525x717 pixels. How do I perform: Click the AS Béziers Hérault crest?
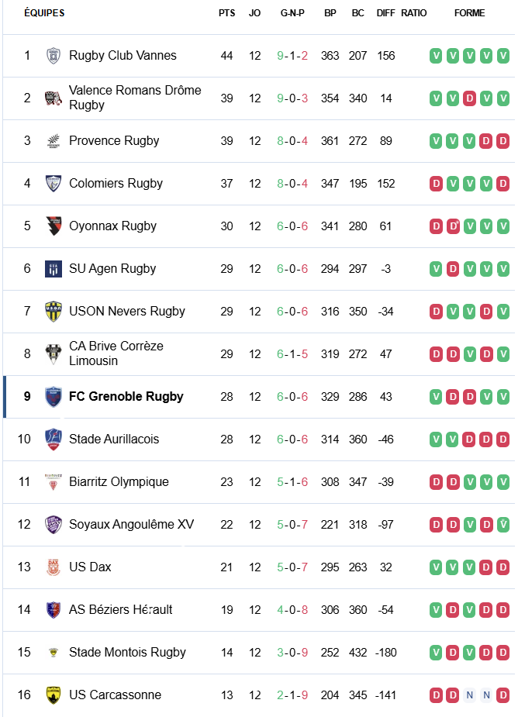coord(54,610)
